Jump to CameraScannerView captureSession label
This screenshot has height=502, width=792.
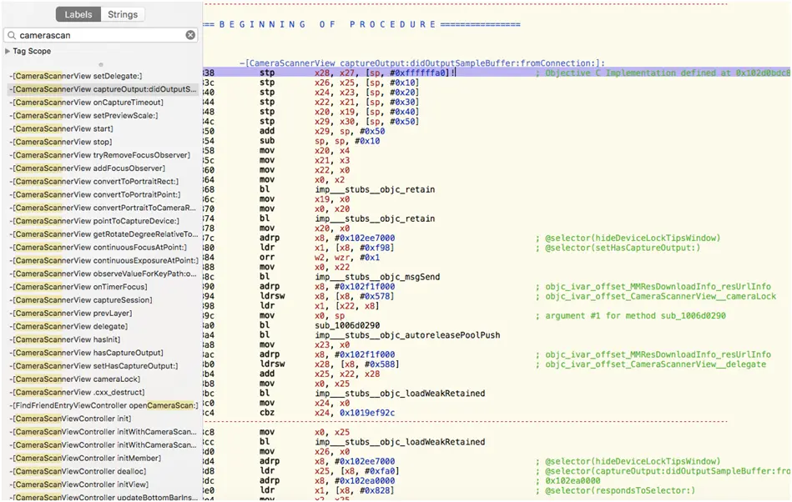pos(82,300)
